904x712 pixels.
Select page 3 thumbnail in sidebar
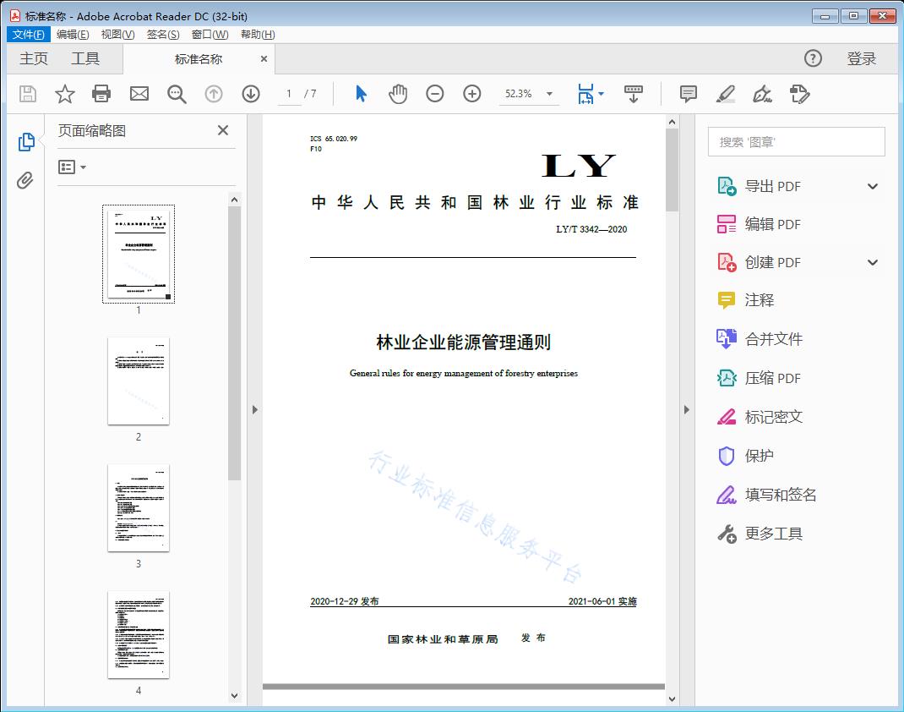(x=138, y=507)
